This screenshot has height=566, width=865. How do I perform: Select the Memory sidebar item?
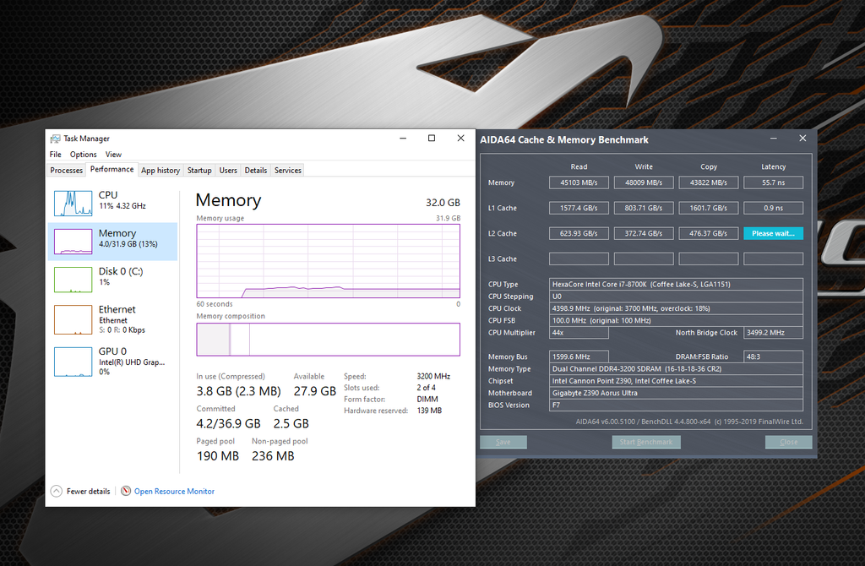[x=112, y=241]
